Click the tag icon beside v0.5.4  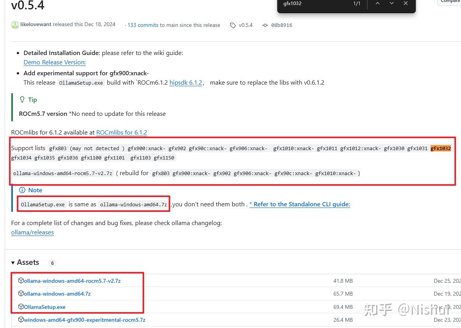pos(232,25)
